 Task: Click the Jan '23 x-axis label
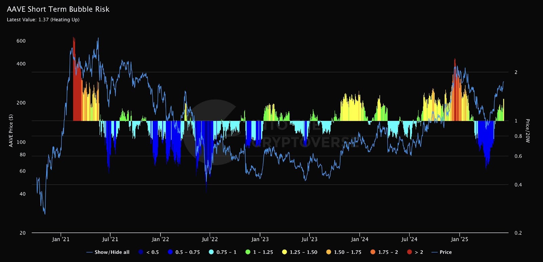tap(260, 239)
